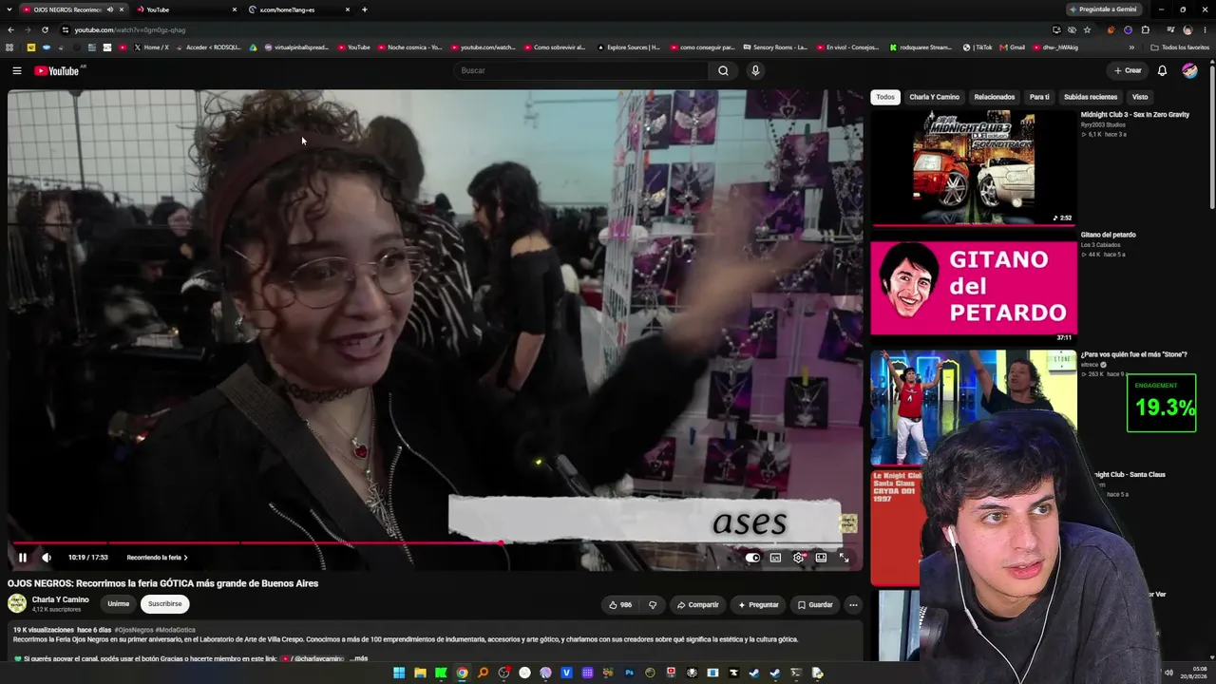Select the 'Todos' filter chip

point(885,97)
